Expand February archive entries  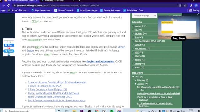pyautogui.click(x=136, y=80)
